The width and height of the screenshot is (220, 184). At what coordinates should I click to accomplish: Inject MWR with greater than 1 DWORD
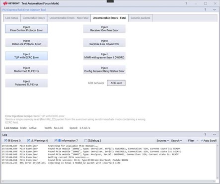(104, 56)
